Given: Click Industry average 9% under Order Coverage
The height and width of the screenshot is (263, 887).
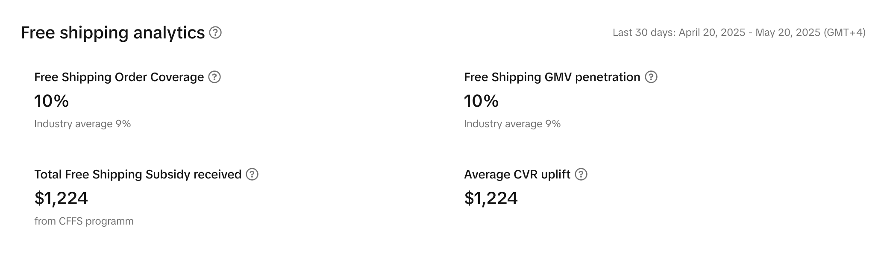Looking at the screenshot, I should pos(82,124).
